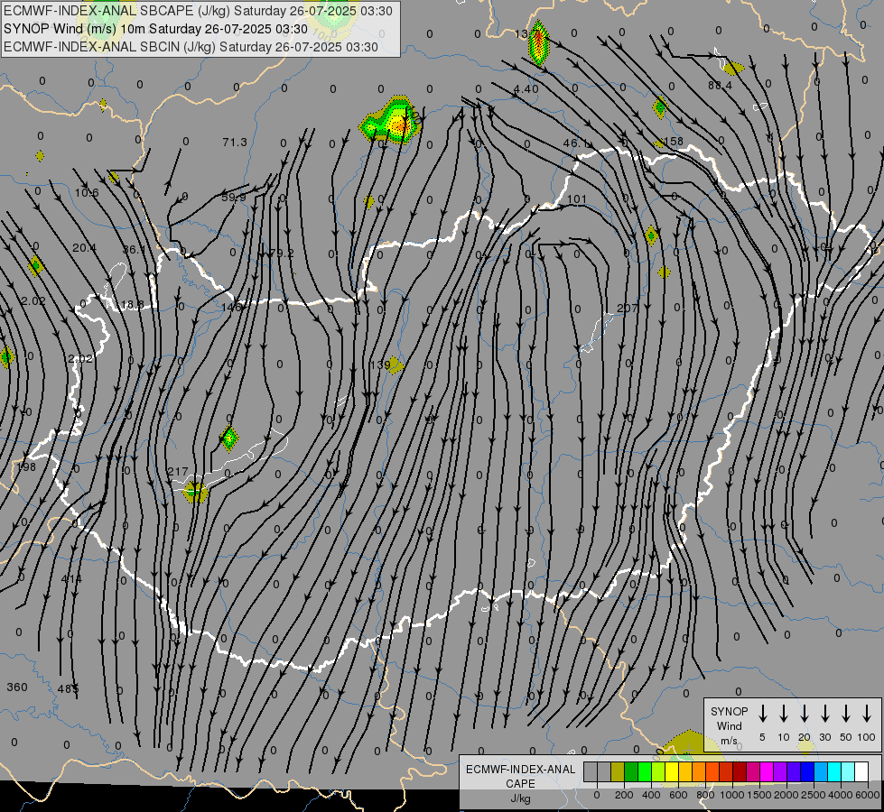Click the 600 tick label on CAPE legend

click(677, 795)
